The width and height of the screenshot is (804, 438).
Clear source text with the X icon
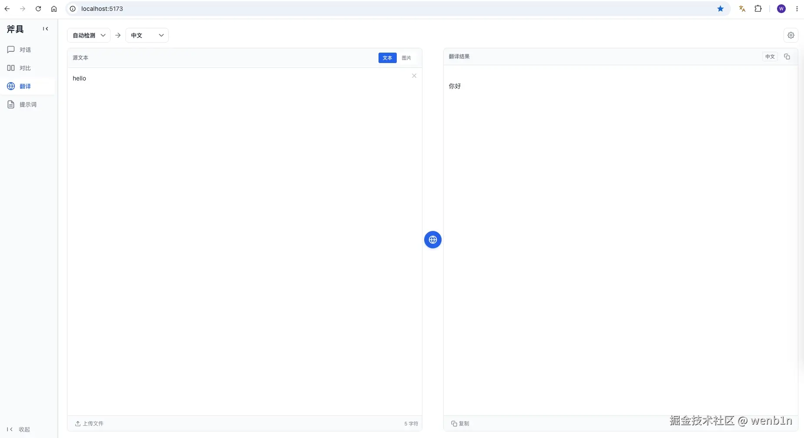pyautogui.click(x=414, y=76)
